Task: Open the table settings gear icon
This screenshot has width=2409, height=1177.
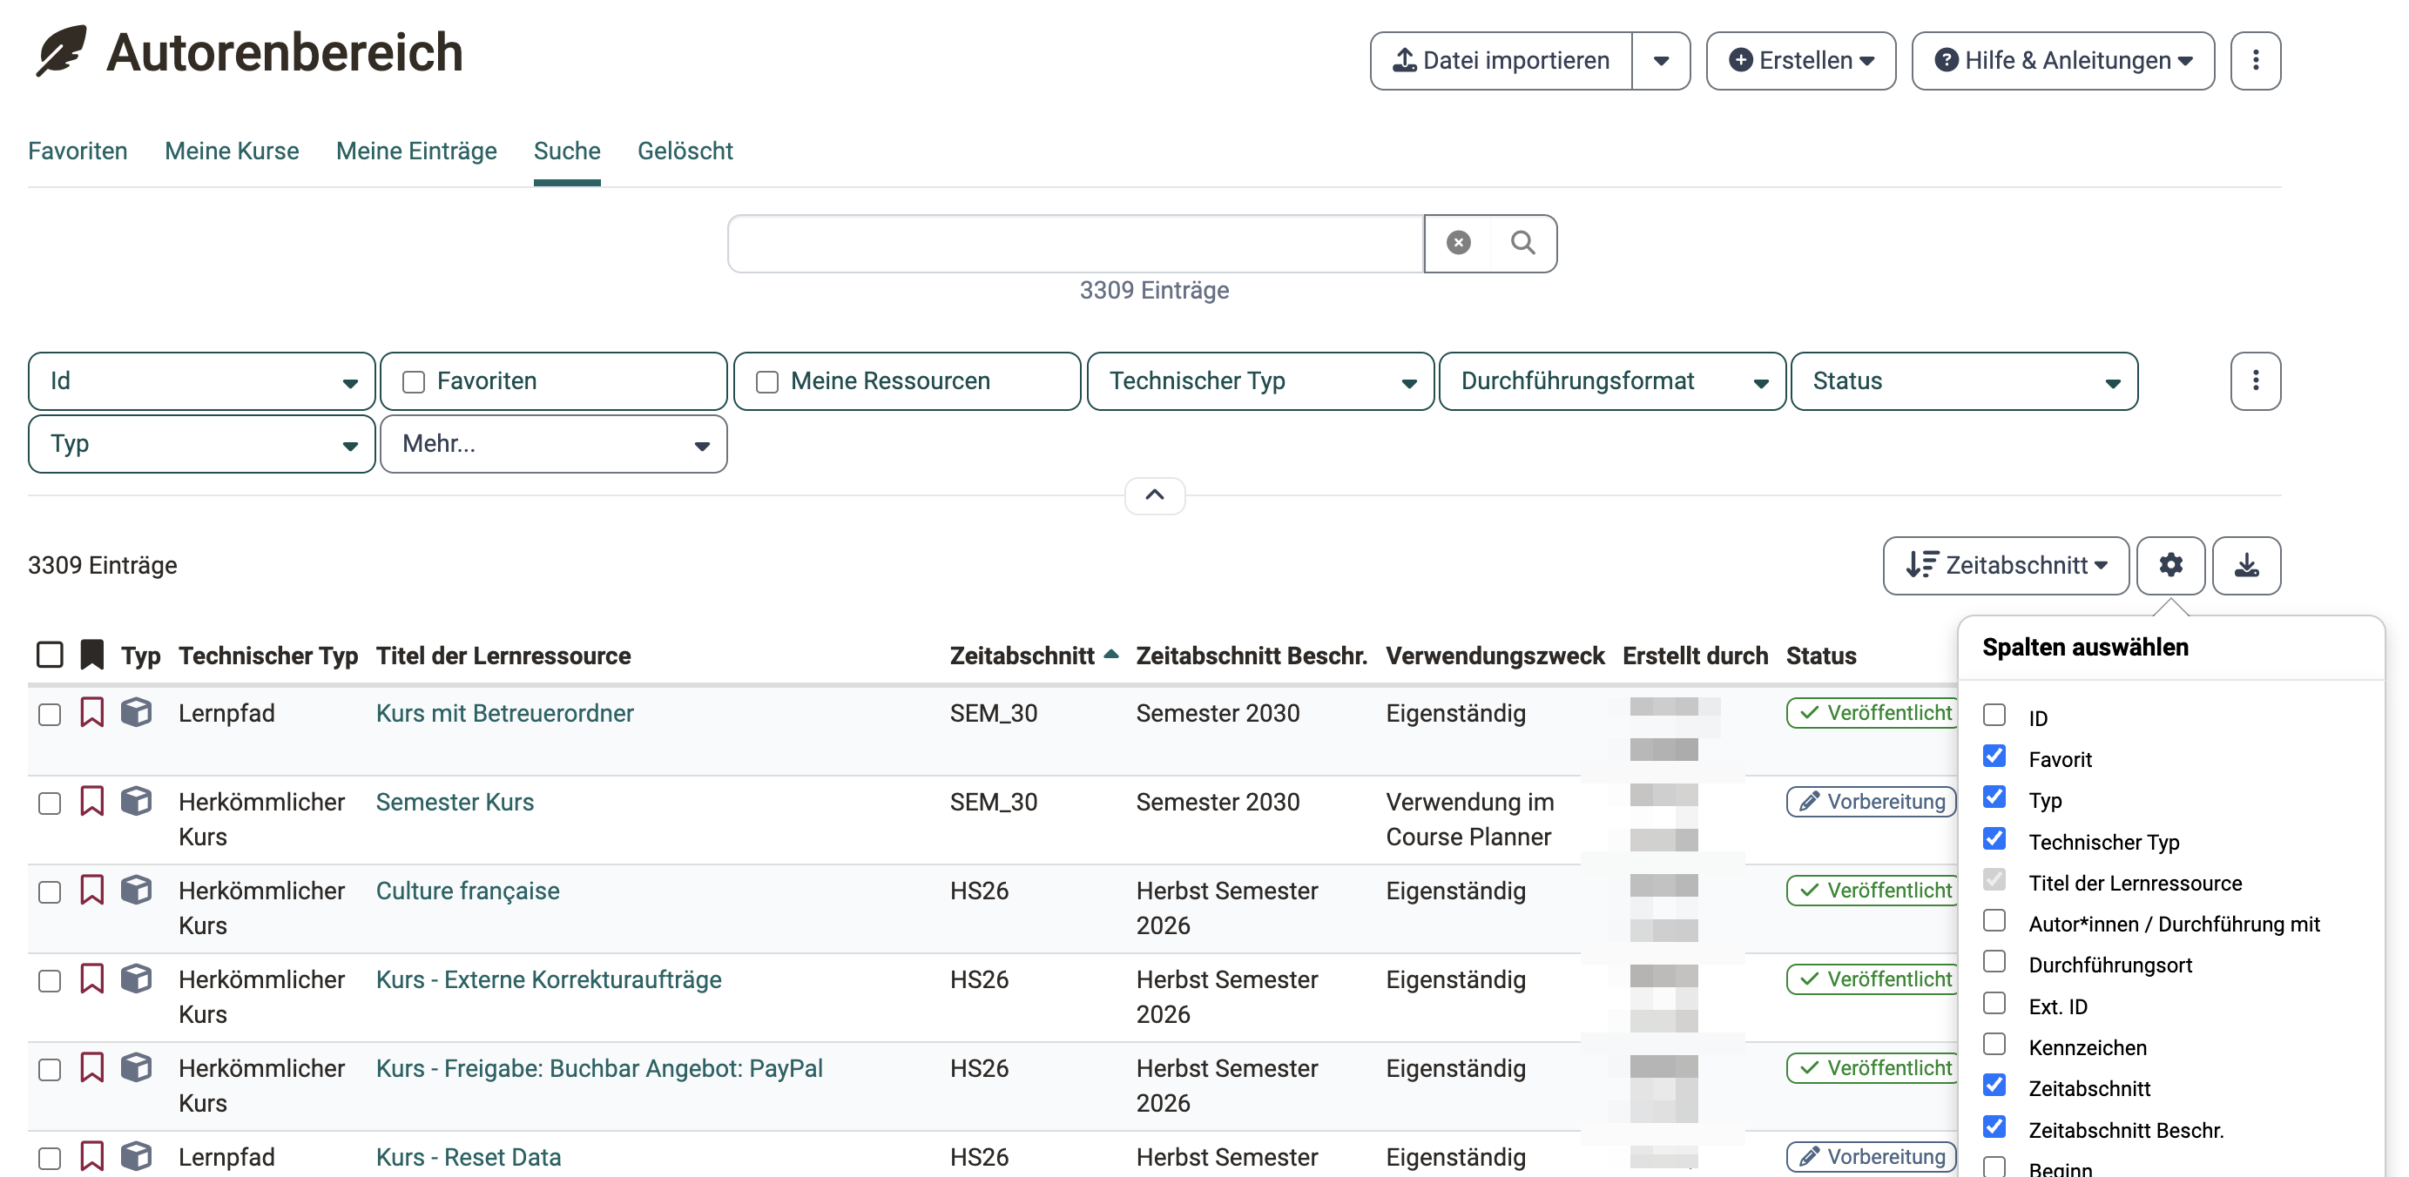Action: tap(2169, 565)
